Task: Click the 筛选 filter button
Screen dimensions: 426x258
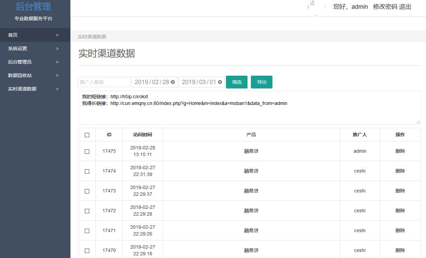Action: coord(237,82)
